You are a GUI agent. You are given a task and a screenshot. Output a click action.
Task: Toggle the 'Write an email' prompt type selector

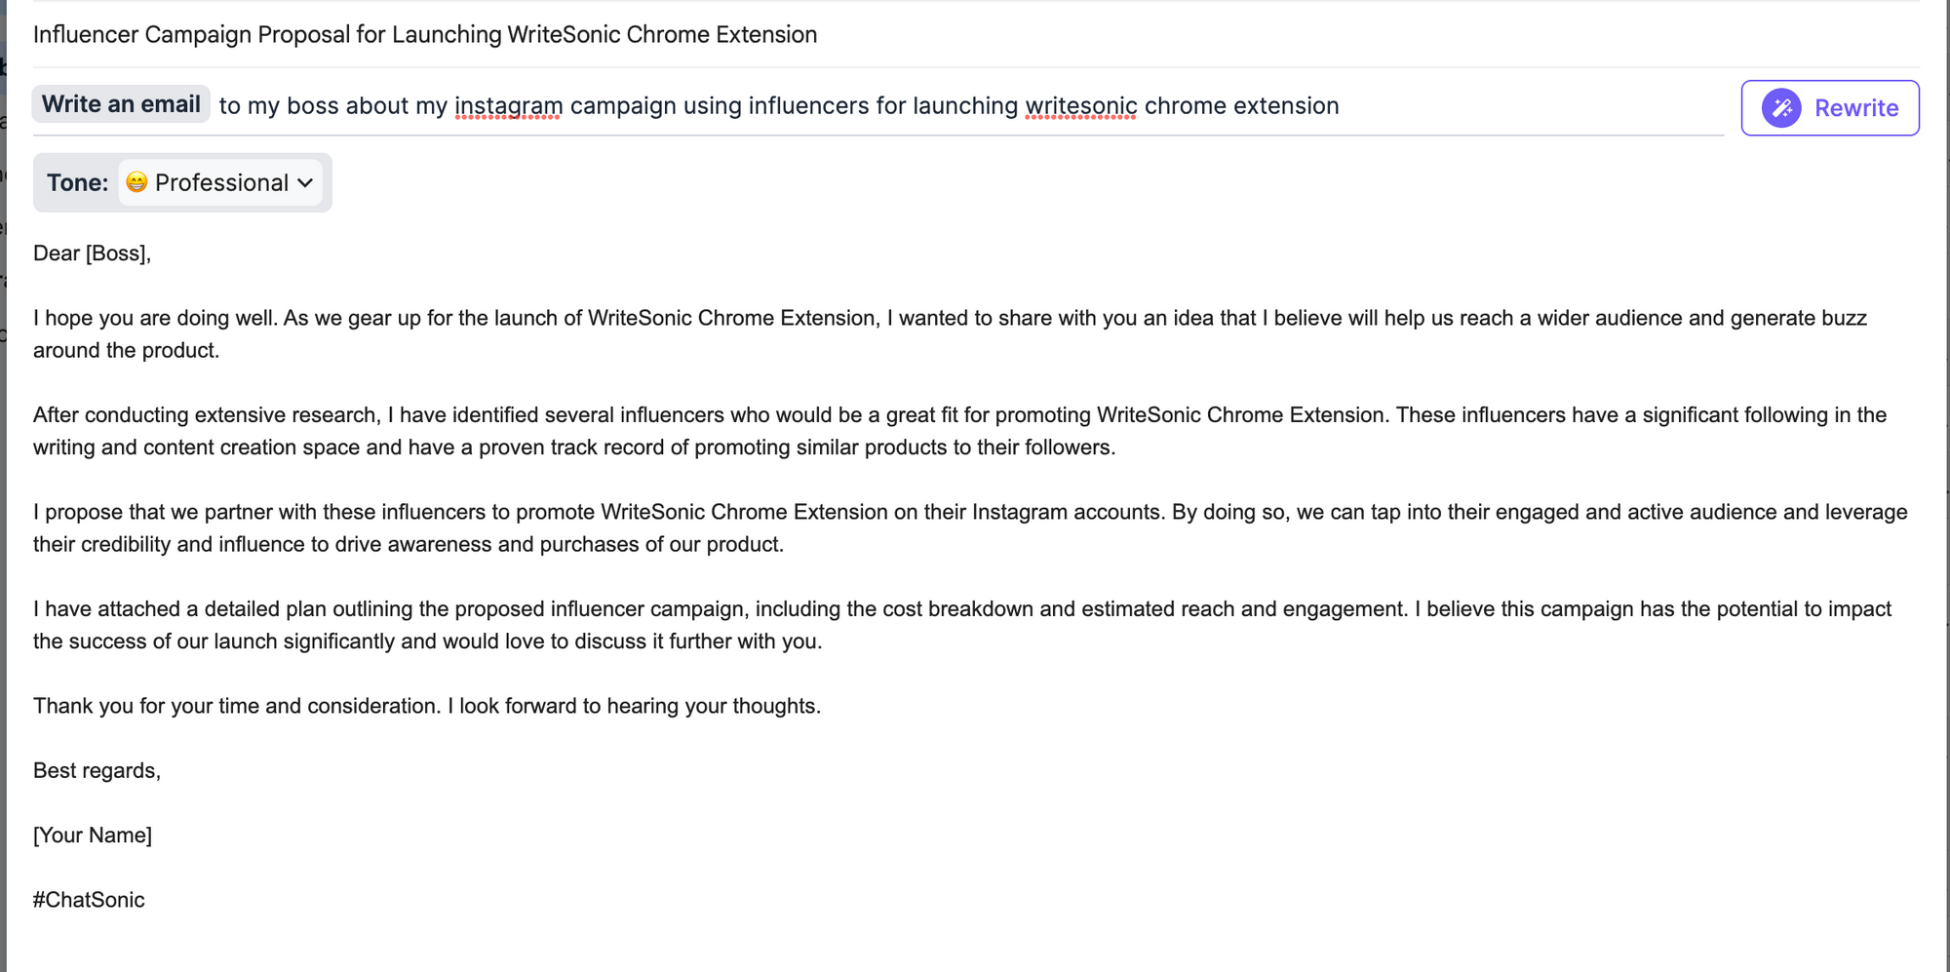pos(121,104)
